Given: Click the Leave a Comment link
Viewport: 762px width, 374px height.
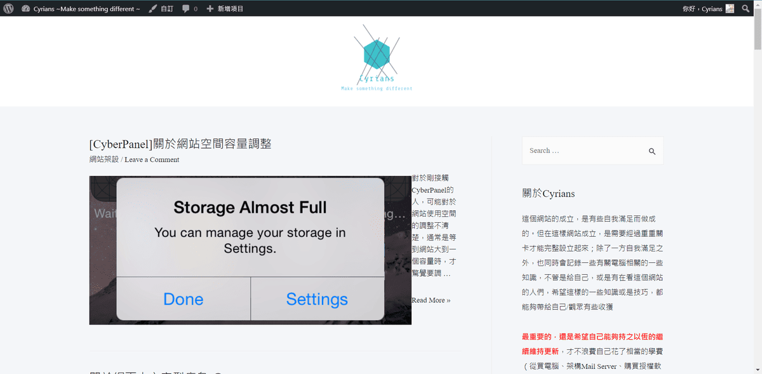Looking at the screenshot, I should 152,159.
